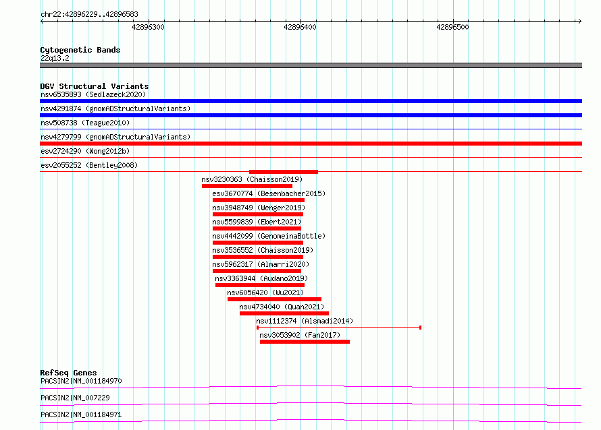Click the Cytogenetic Bands track title
The image size is (601, 430).
[80, 50]
